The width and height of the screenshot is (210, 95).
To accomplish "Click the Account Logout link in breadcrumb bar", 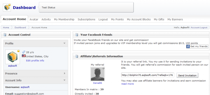I will [199, 27].
